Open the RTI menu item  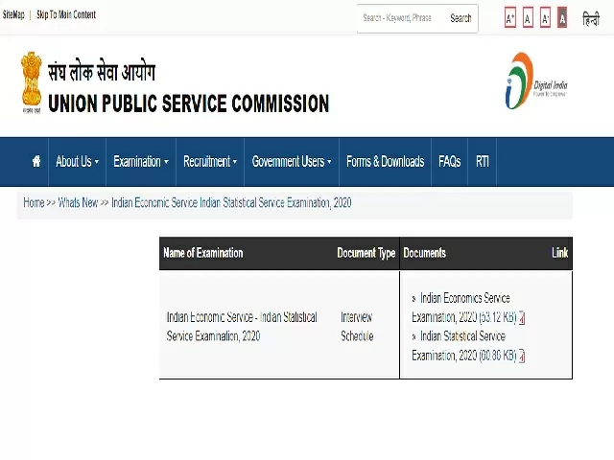483,162
